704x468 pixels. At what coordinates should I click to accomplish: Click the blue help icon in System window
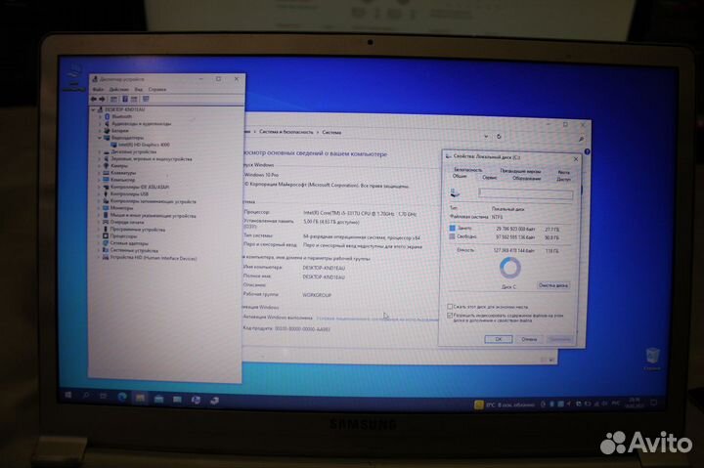587,152
